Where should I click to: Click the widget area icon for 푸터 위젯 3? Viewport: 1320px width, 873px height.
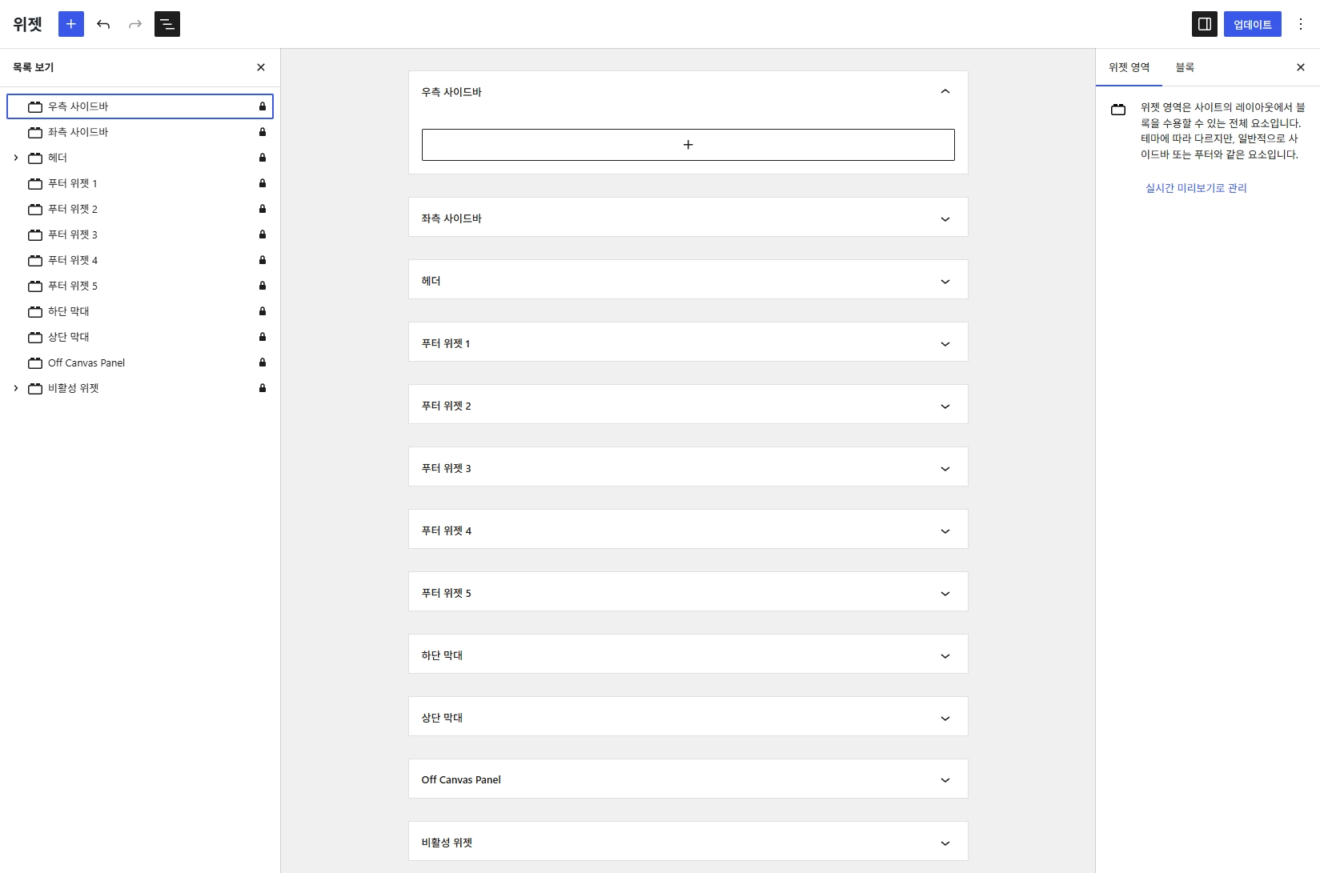point(35,234)
